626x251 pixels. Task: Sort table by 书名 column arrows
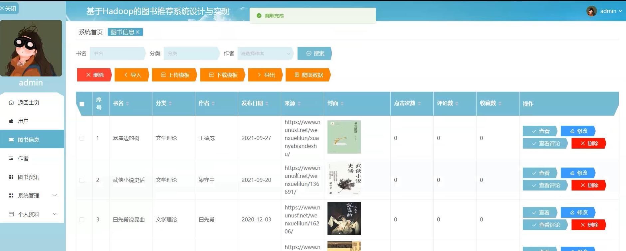(127, 103)
